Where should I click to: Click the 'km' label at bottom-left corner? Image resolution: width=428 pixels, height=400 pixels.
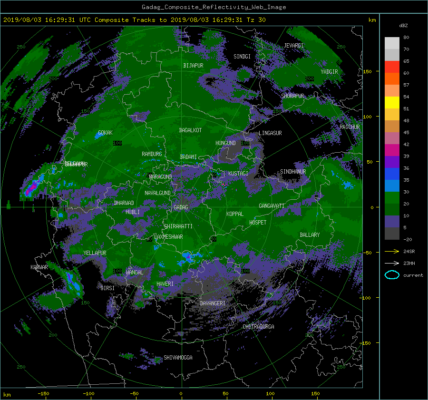click(7, 395)
